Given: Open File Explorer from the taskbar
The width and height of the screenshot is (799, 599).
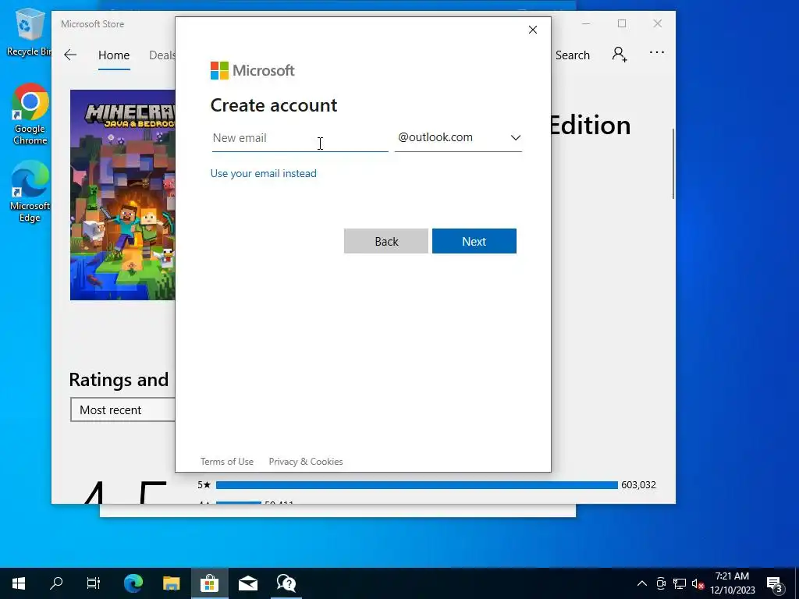Looking at the screenshot, I should point(171,583).
